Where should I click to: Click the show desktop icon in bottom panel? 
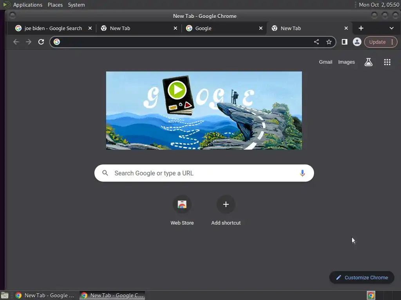coord(5,295)
